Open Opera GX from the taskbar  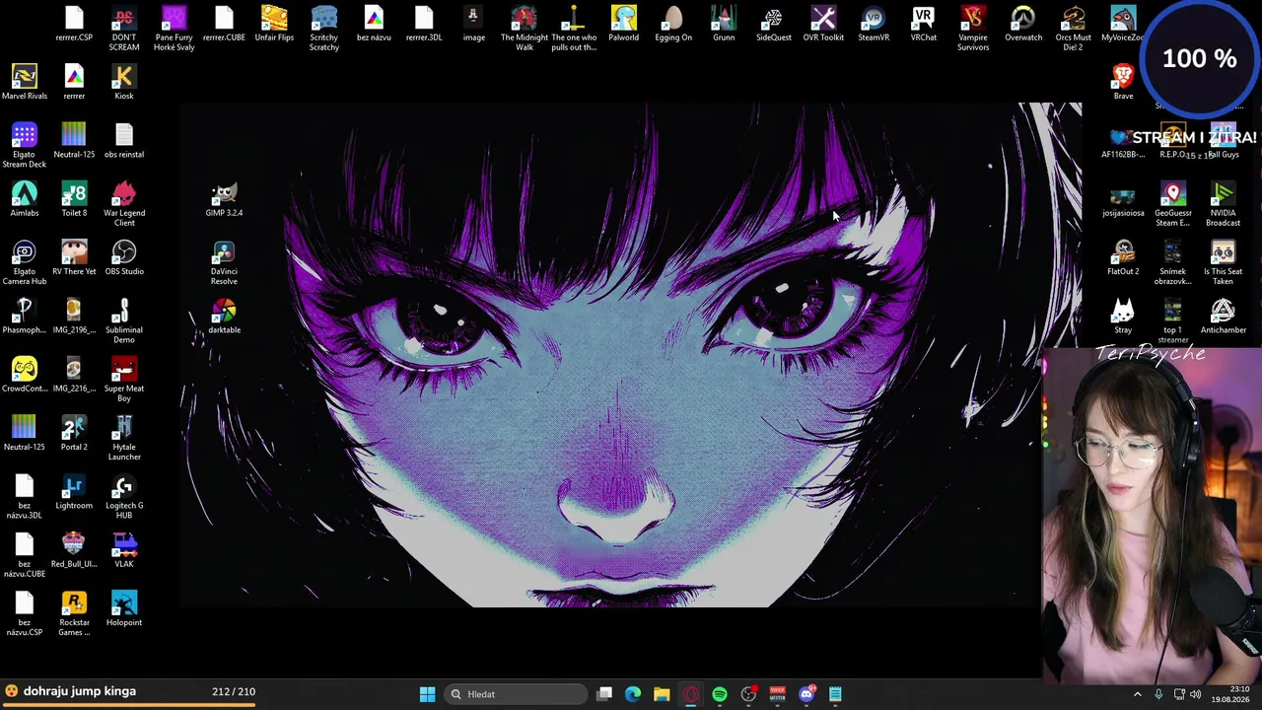[691, 694]
